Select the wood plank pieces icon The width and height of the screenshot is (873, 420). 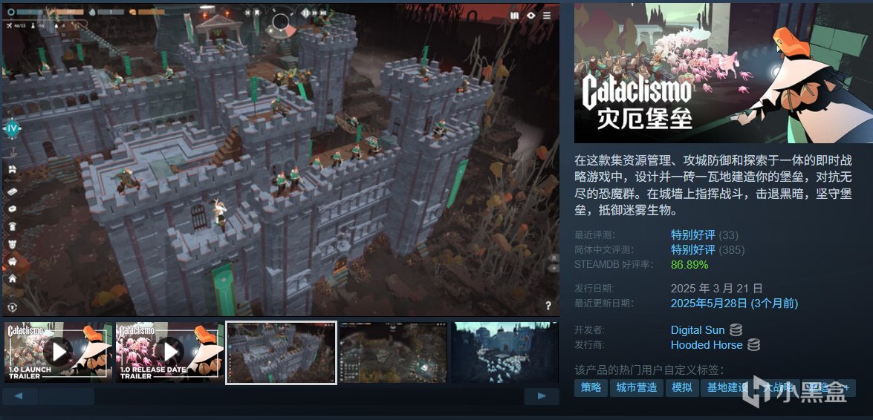[x=12, y=191]
